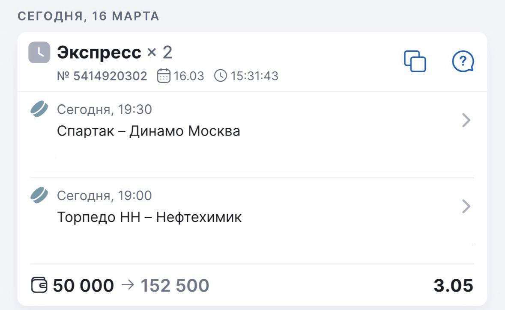
Task: Click the total odds 3.05
Action: 453,286
